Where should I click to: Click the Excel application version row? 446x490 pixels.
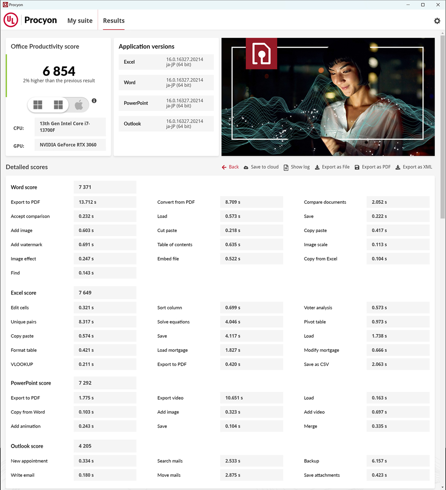(x=166, y=62)
